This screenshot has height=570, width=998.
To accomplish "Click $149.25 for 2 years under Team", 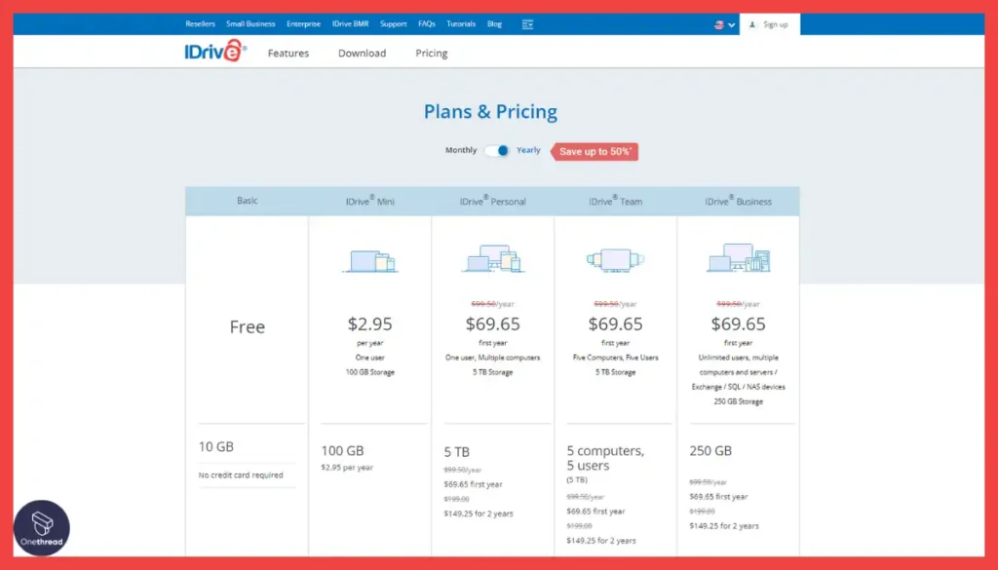I will tap(600, 541).
